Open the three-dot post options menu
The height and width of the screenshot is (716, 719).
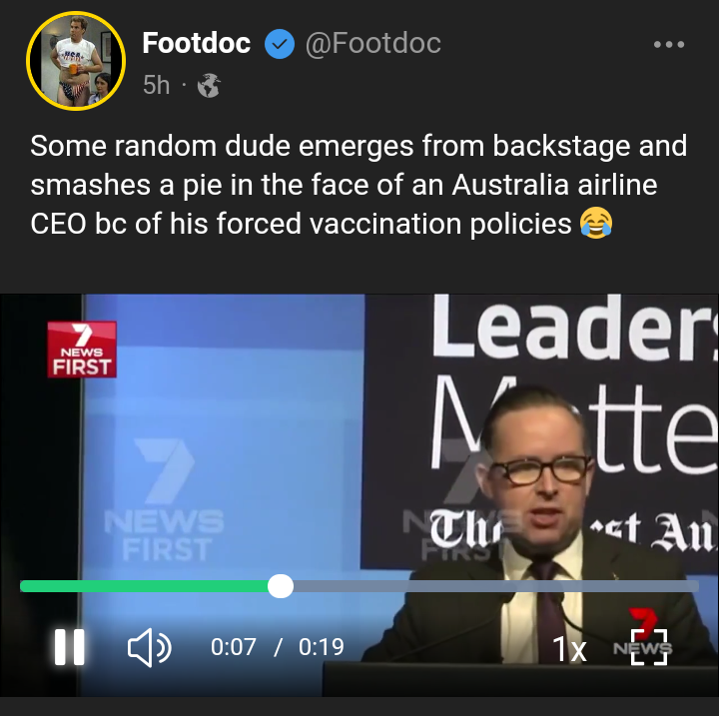coord(669,45)
